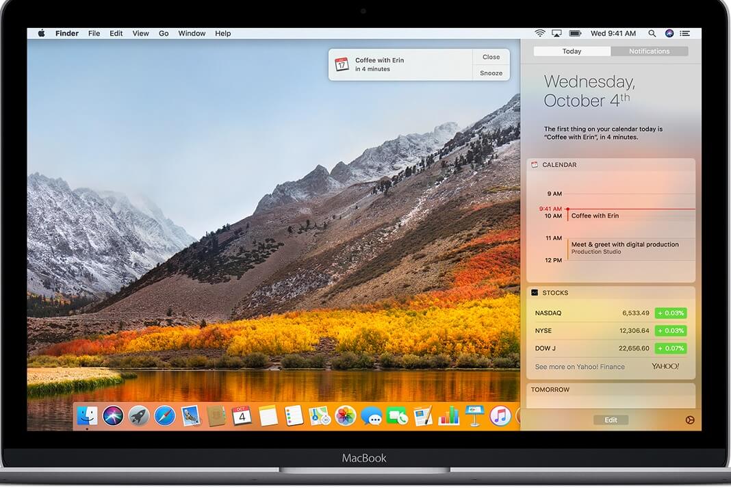Open Siri from the Dock
This screenshot has width=731, height=488.
[113, 415]
